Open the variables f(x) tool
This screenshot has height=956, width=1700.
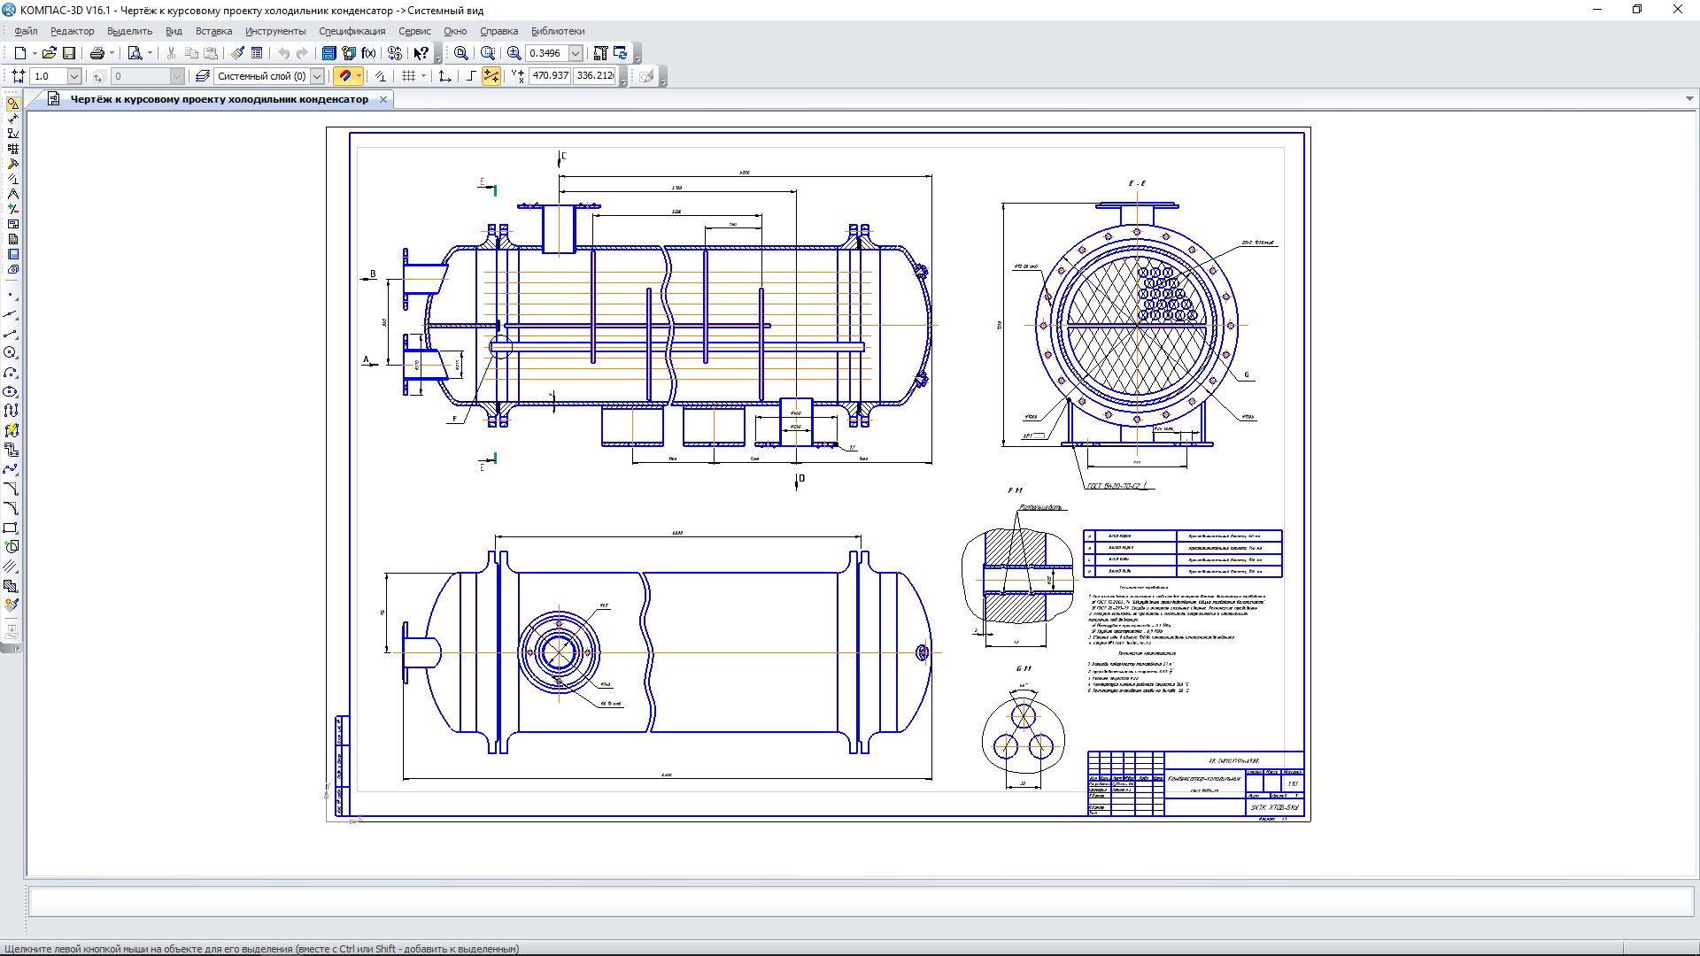[368, 53]
